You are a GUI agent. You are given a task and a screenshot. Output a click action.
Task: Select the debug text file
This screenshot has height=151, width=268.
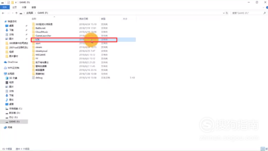(39, 78)
